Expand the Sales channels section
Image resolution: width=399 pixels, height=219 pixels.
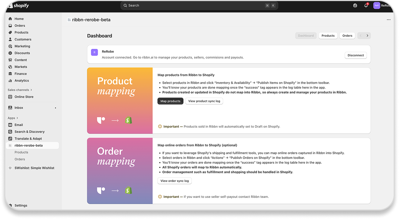click(20, 90)
